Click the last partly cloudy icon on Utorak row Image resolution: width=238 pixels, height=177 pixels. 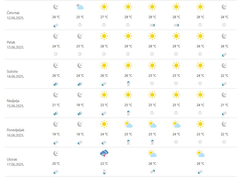(x=200, y=153)
